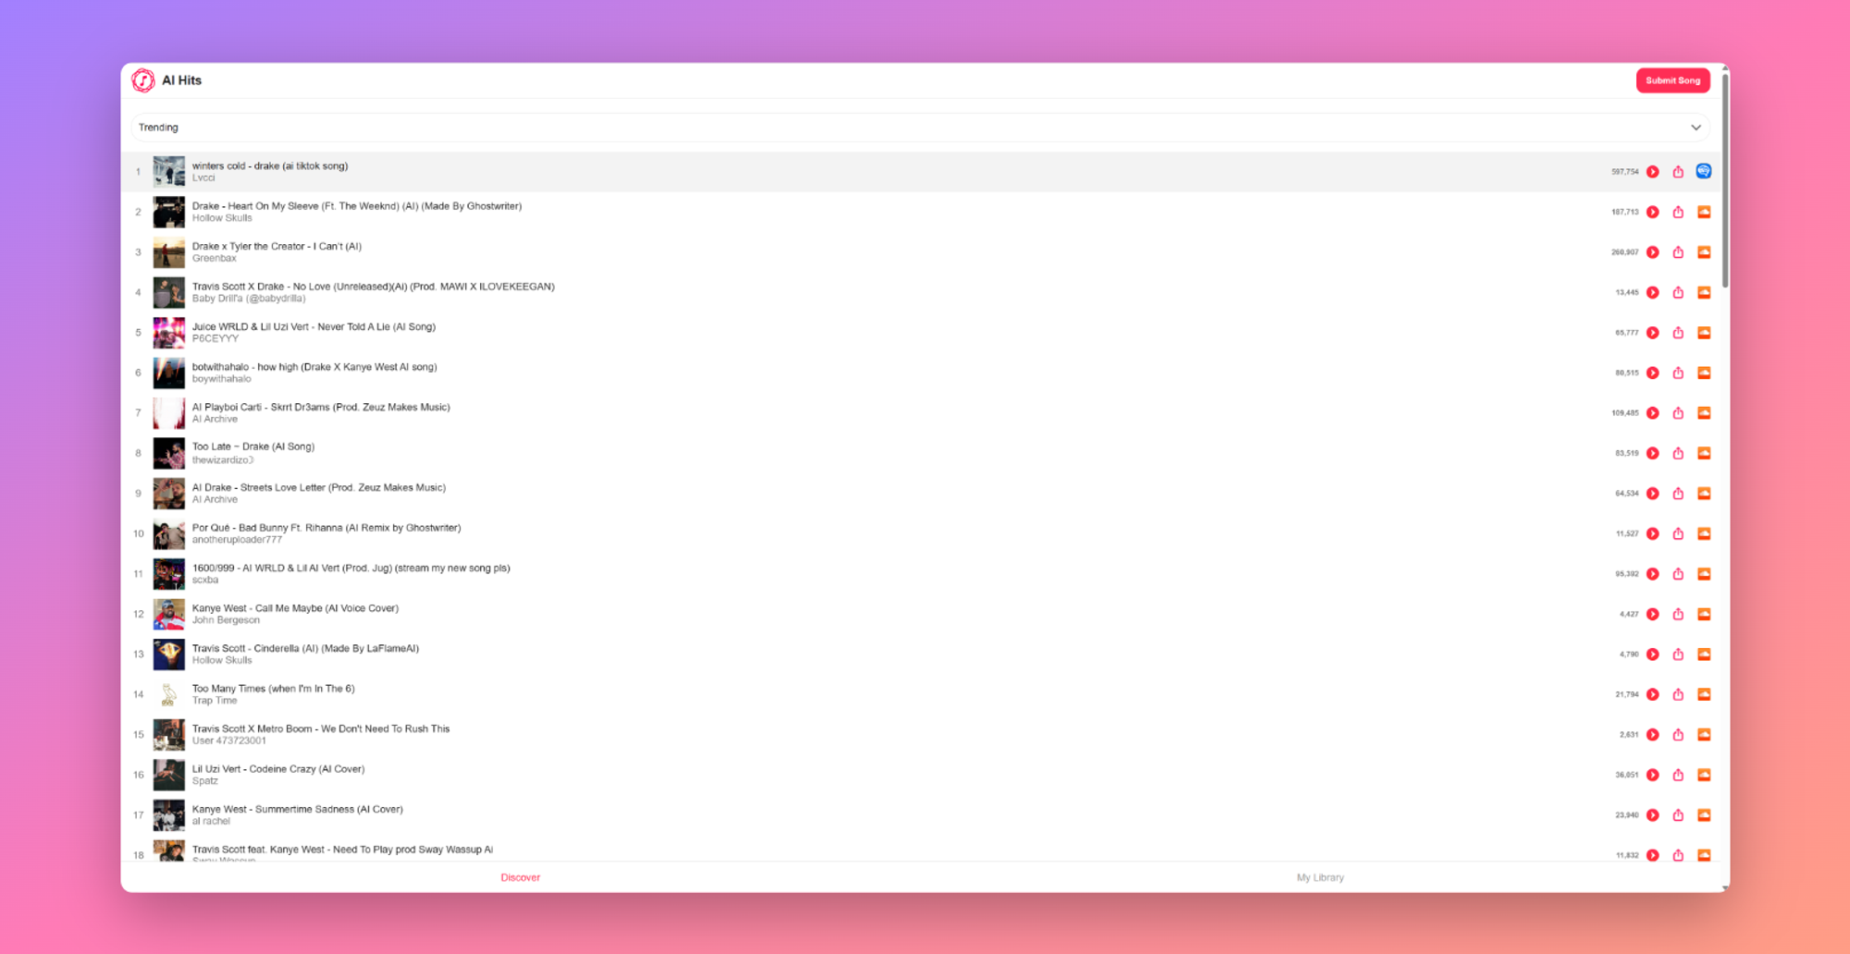The height and width of the screenshot is (954, 1850).
Task: Share Need To Play song
Action: [x=1678, y=856]
